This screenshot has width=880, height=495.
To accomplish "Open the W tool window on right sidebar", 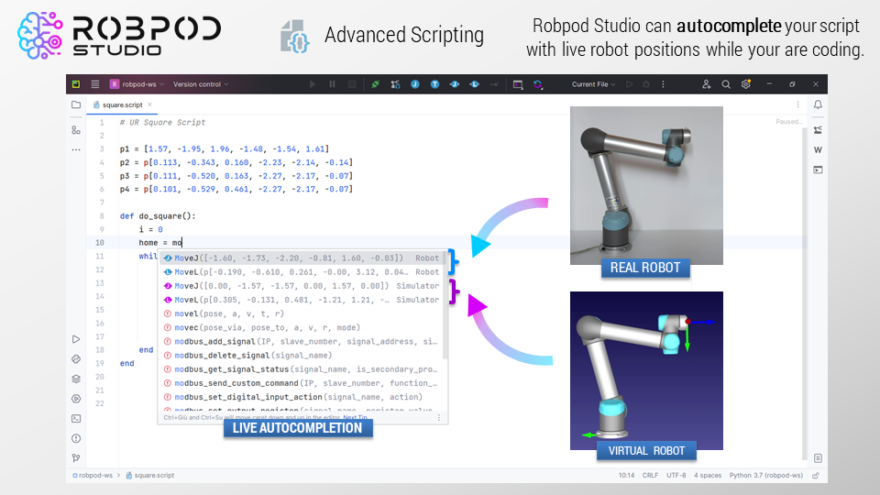I will click(x=818, y=149).
